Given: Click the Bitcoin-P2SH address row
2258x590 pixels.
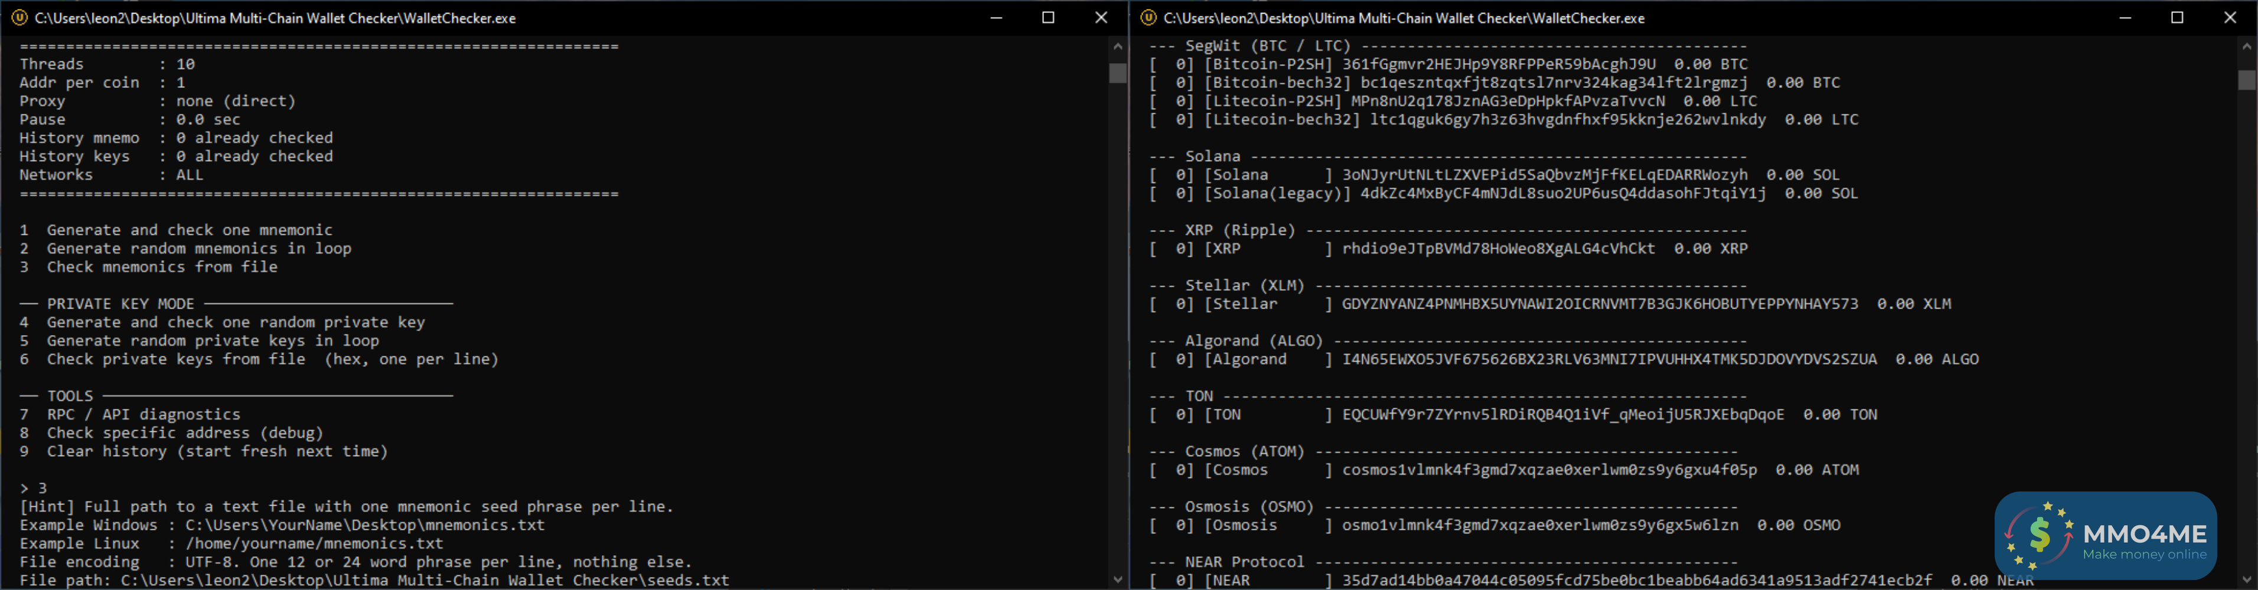Looking at the screenshot, I should [1448, 64].
